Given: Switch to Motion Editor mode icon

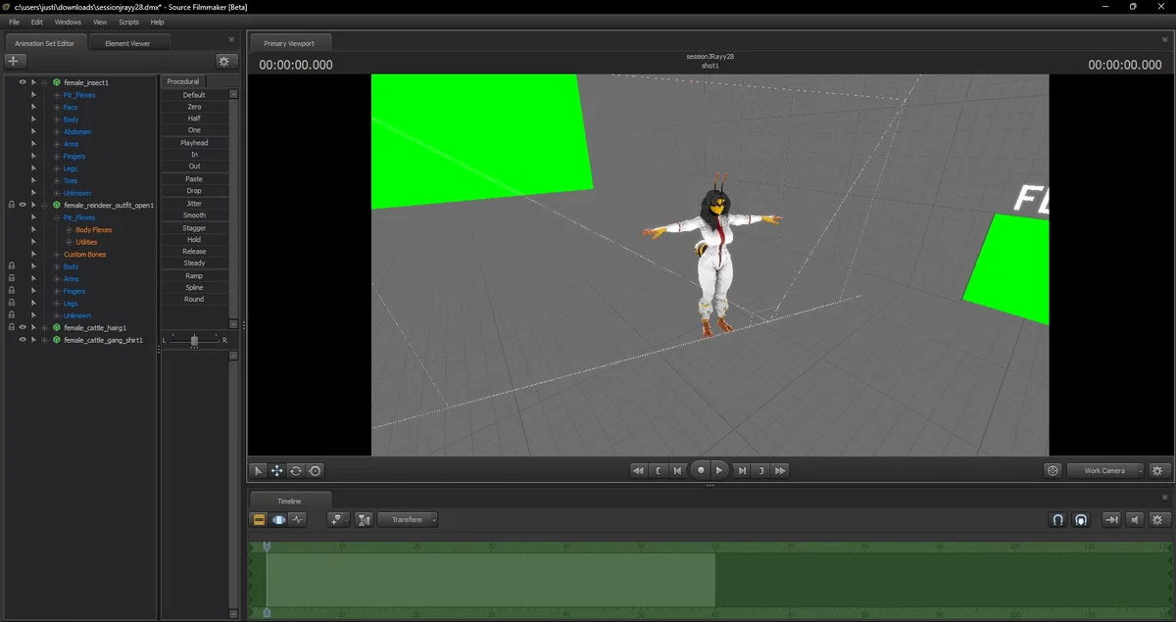Looking at the screenshot, I should 278,520.
